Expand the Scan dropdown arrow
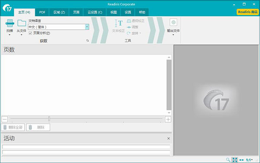The height and width of the screenshot is (163, 260). 10,35
